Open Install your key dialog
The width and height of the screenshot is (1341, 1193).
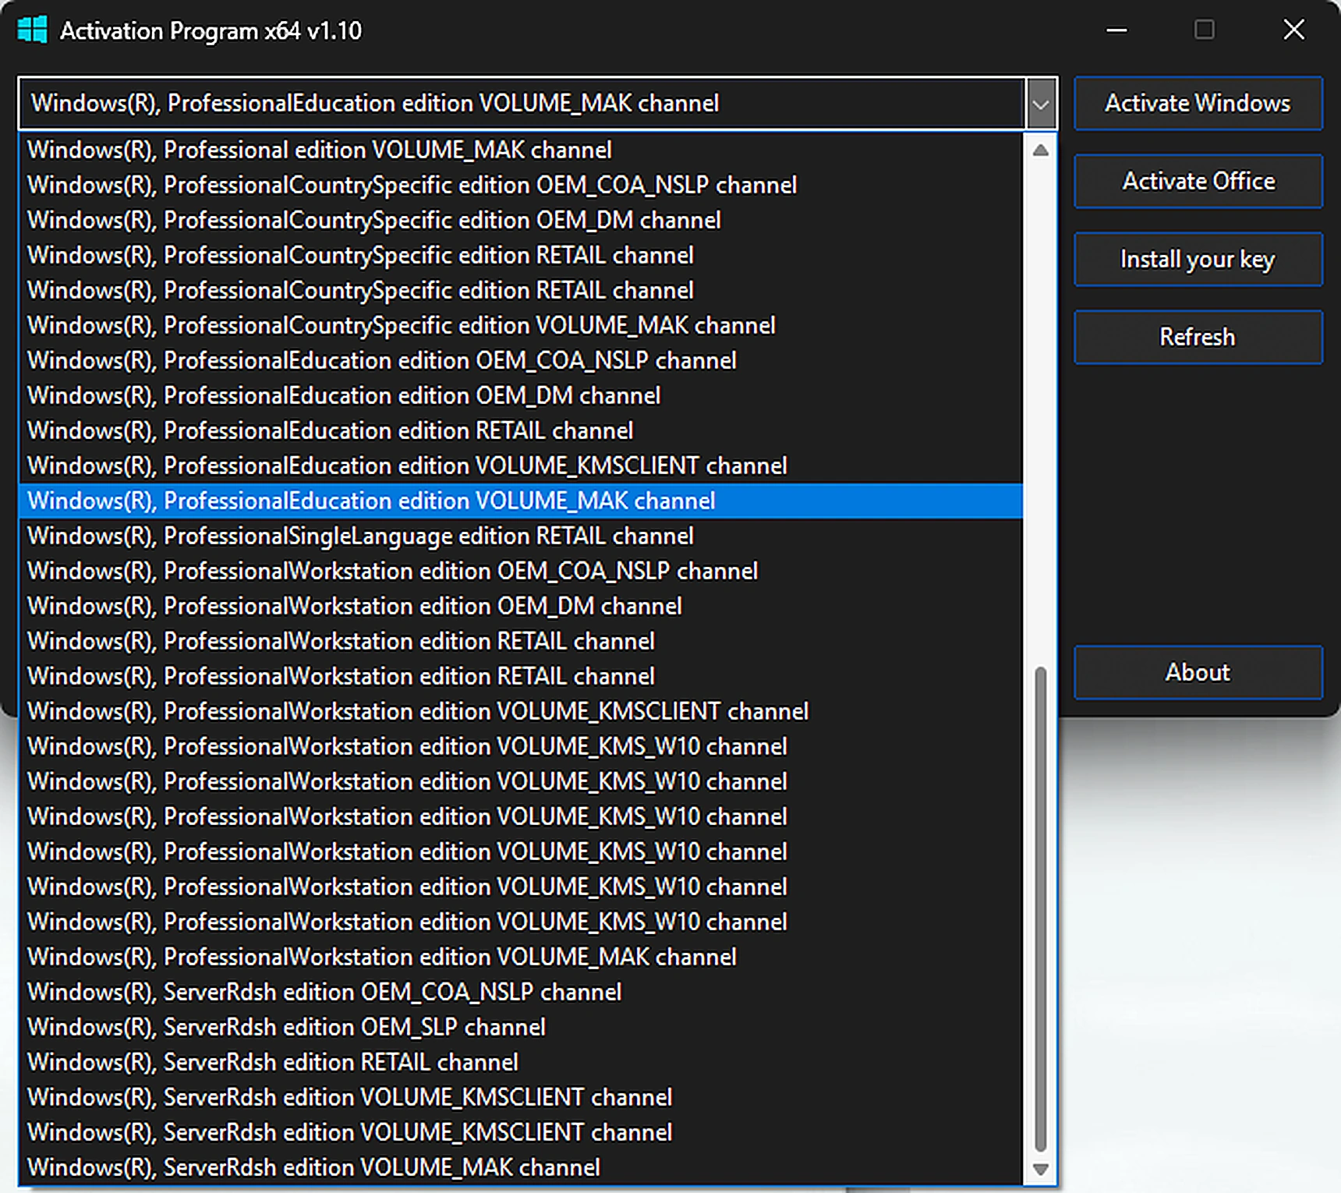pyautogui.click(x=1198, y=260)
